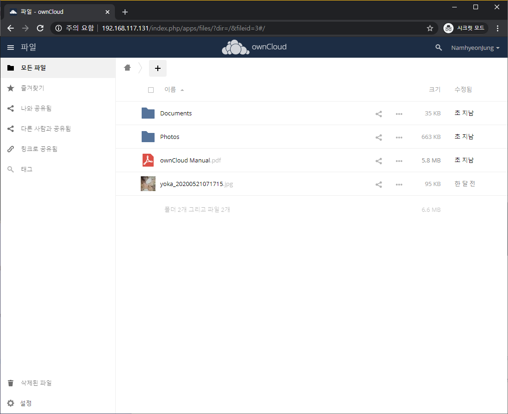The height and width of the screenshot is (414, 508).
Task: Click the PDF icon of ownCloud Manual
Action: point(148,160)
